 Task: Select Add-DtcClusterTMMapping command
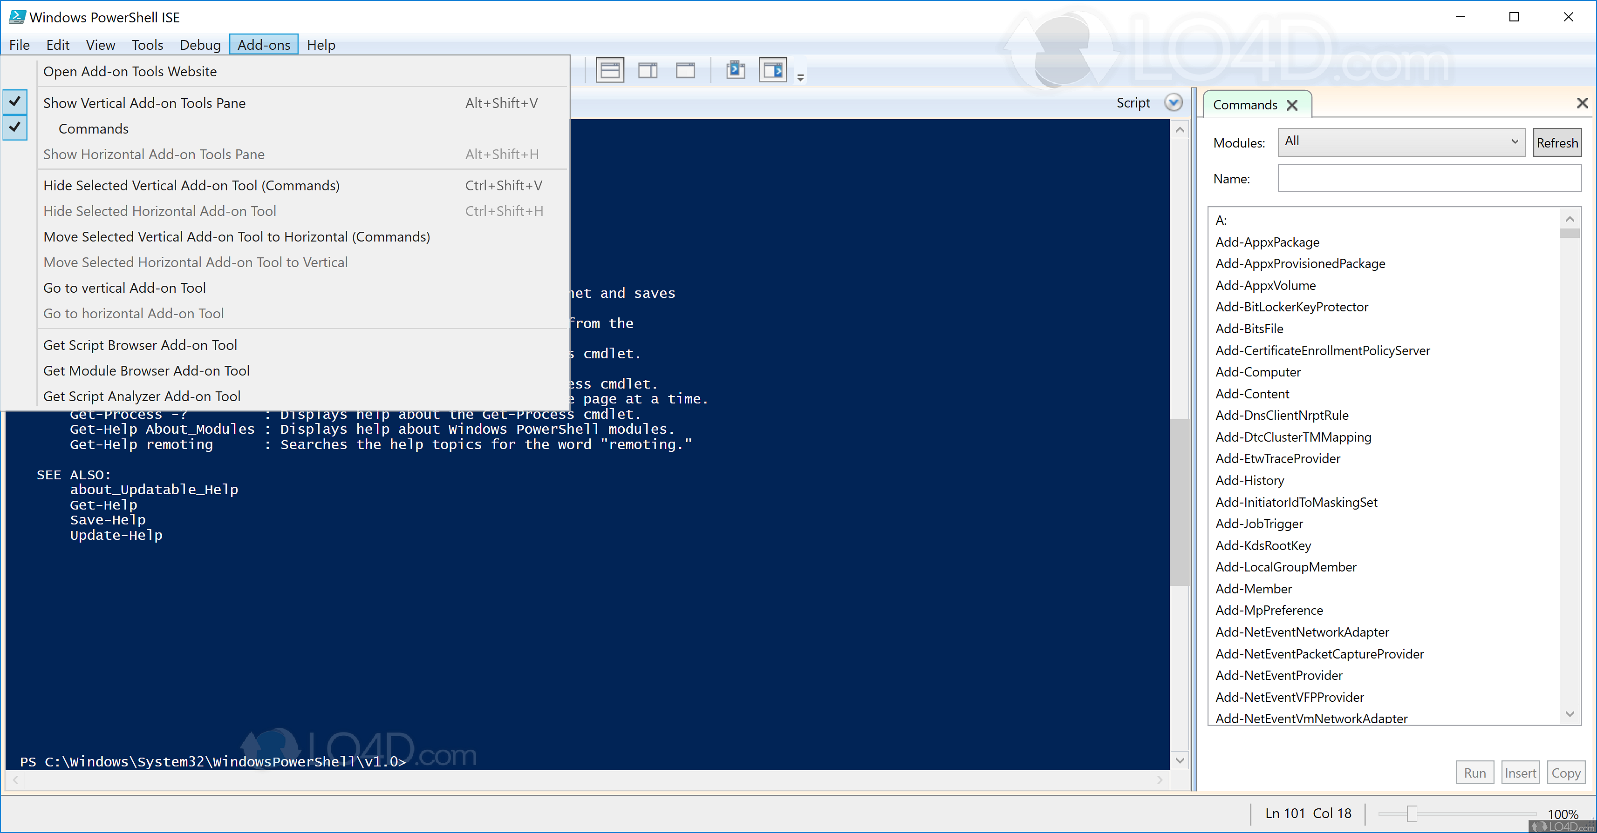1293,437
